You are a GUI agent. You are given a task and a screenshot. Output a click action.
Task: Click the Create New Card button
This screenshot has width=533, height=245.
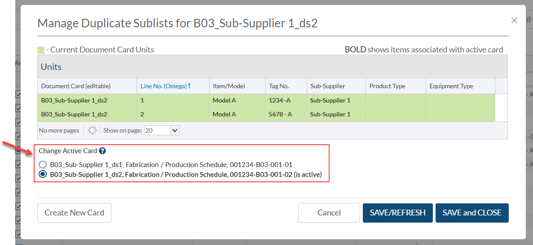(x=74, y=213)
